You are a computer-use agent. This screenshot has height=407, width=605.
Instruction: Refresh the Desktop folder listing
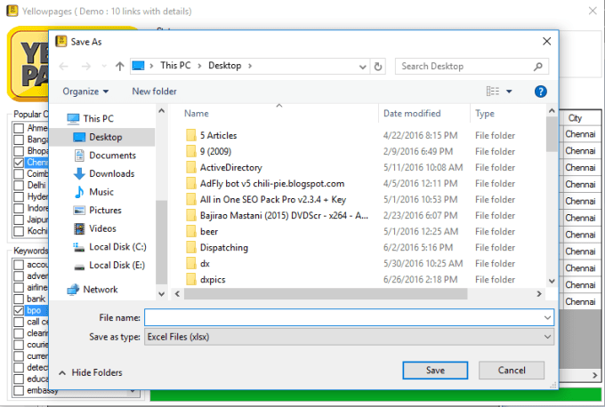point(378,67)
